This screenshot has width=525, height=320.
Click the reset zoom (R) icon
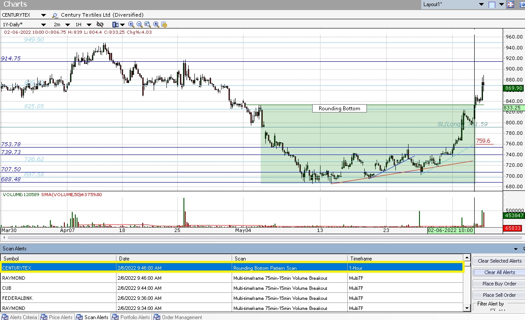pos(156,25)
